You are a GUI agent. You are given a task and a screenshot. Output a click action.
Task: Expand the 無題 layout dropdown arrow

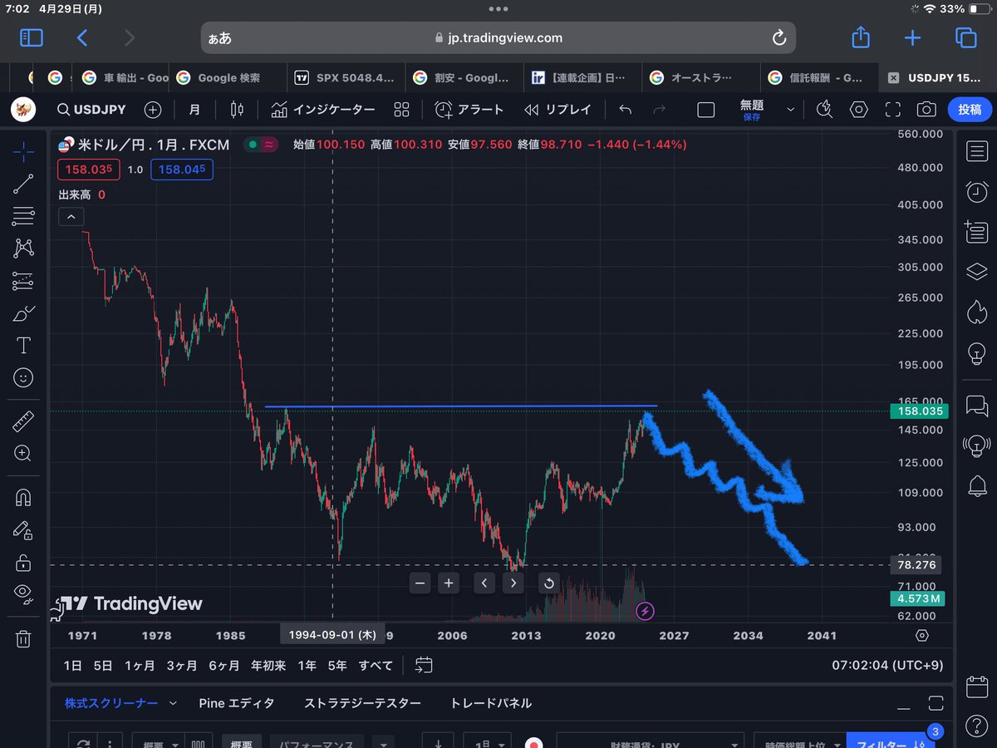790,110
